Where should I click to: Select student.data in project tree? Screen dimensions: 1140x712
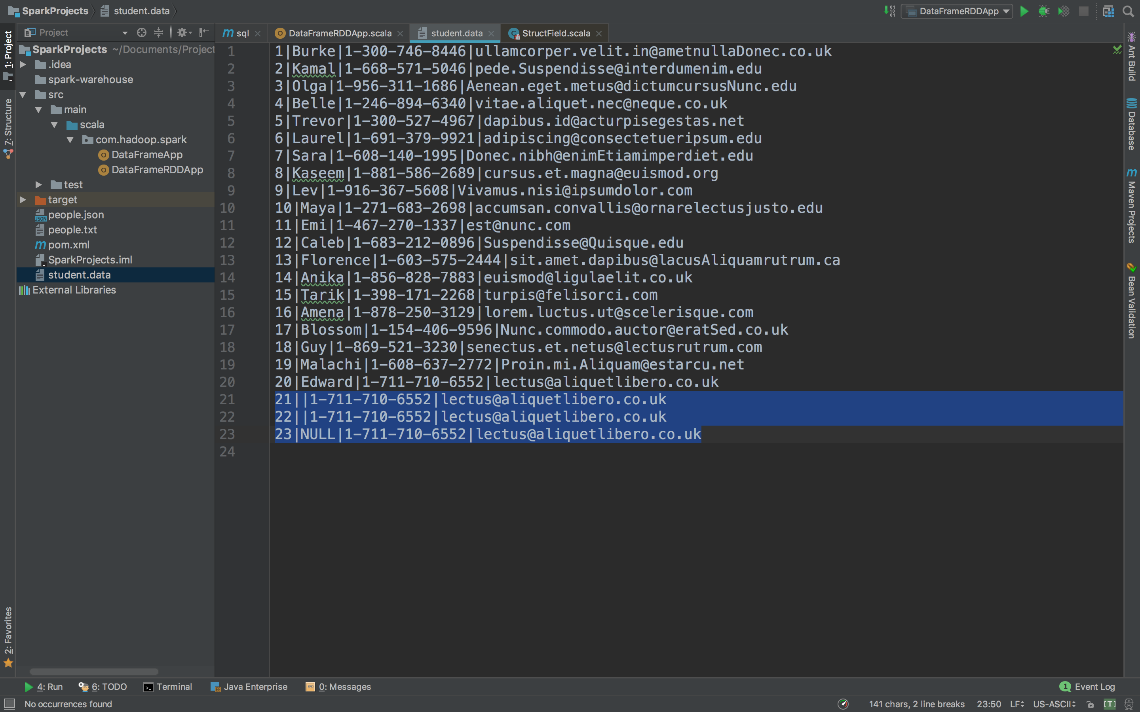pyautogui.click(x=116, y=275)
